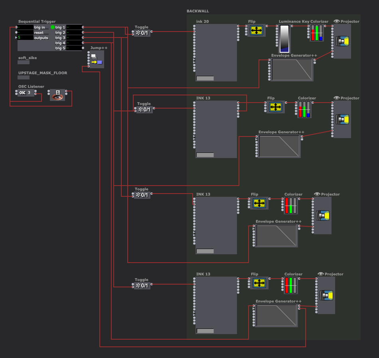Select the INK 13 actor in second row

click(x=216, y=129)
